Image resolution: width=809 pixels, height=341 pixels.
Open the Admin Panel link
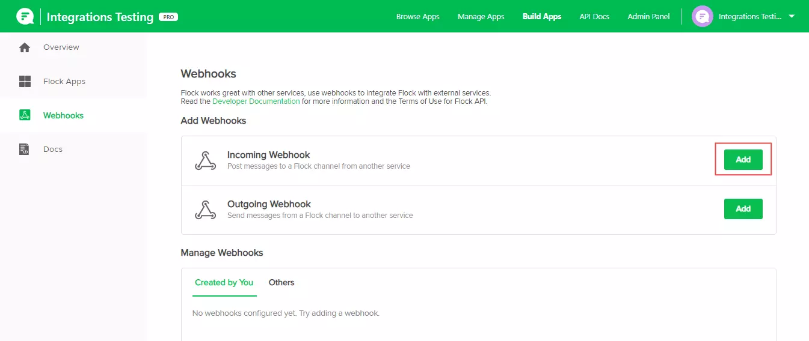[648, 17]
